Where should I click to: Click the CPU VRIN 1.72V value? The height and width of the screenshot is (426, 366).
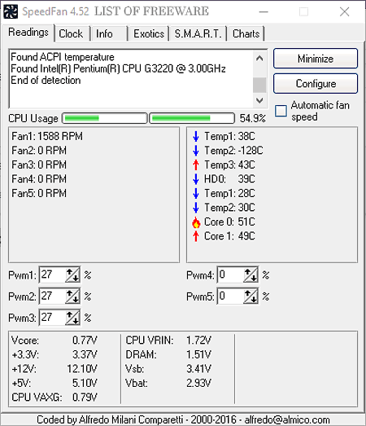pos(198,340)
